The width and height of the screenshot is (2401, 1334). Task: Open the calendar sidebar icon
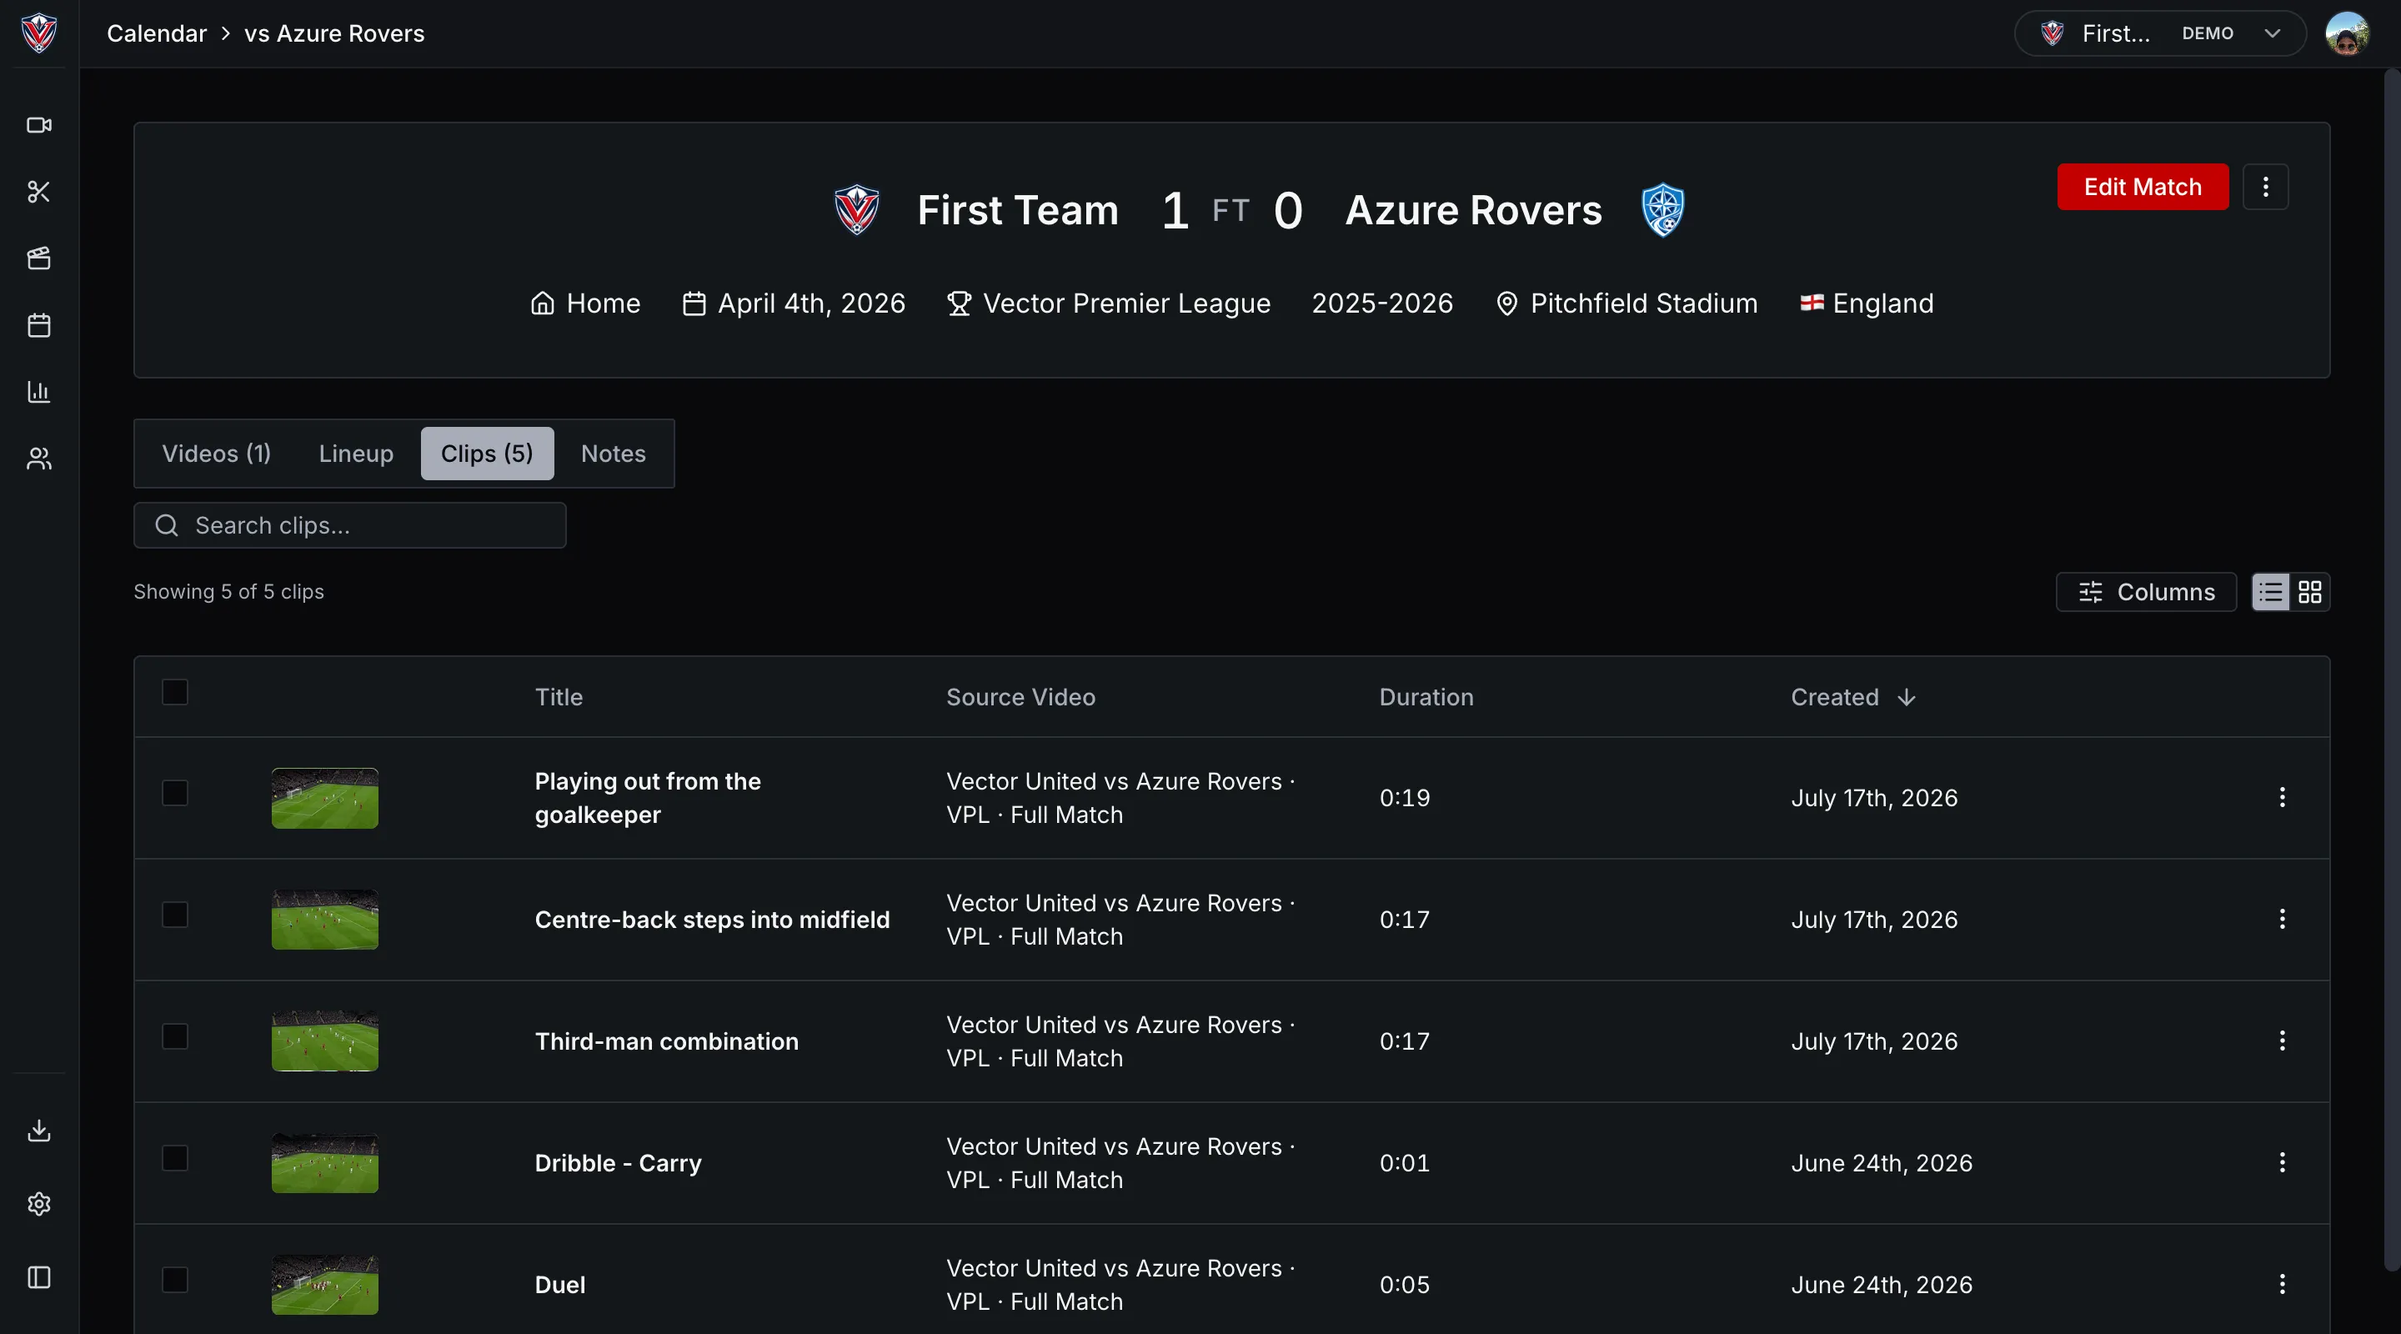pos(39,325)
